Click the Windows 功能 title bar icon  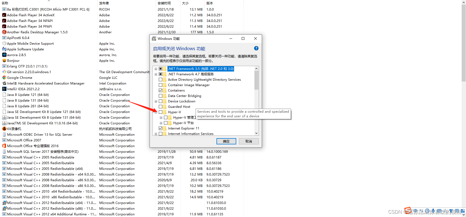[x=154, y=38]
